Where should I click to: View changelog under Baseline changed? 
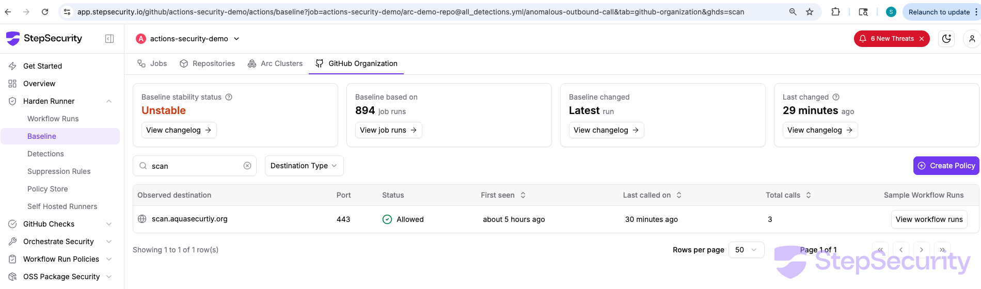coord(606,130)
